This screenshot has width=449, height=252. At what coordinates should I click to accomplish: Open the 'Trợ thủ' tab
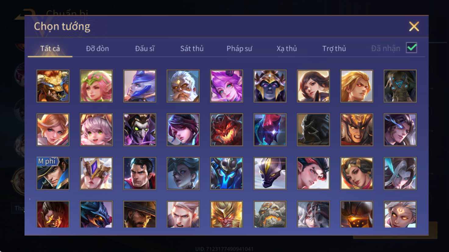(x=334, y=48)
